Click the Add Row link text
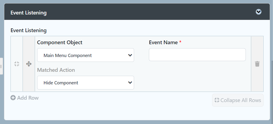Image resolution: width=273 pixels, height=124 pixels. point(28,98)
